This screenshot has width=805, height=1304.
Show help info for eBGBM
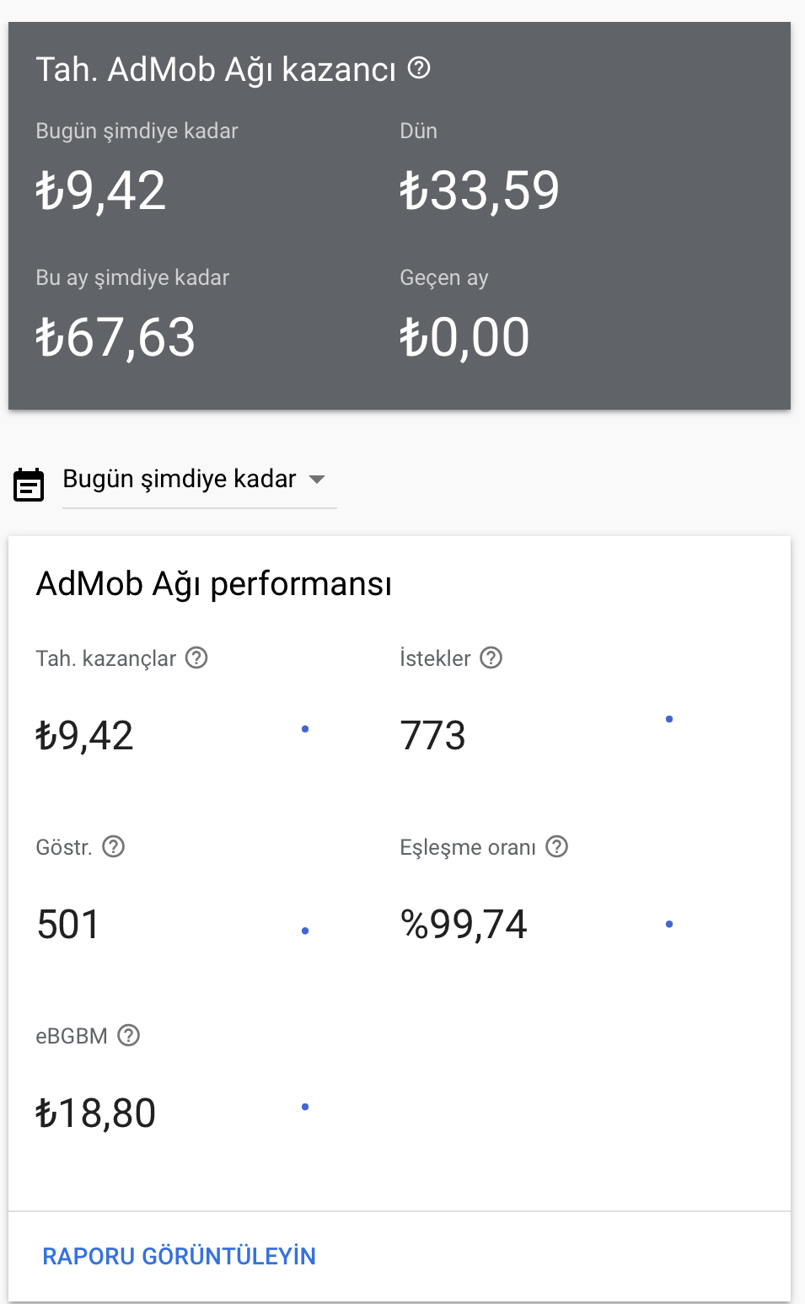point(129,1035)
